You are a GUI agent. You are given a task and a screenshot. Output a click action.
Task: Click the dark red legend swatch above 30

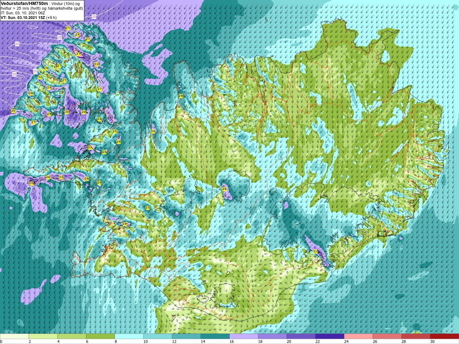(444, 336)
